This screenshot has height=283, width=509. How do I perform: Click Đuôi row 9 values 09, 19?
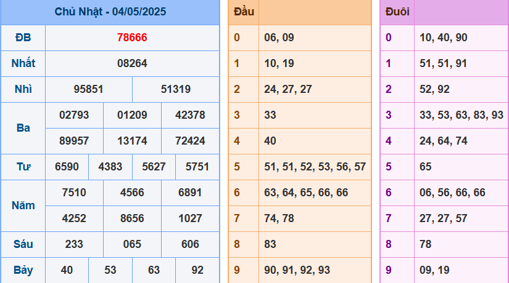pos(435,270)
